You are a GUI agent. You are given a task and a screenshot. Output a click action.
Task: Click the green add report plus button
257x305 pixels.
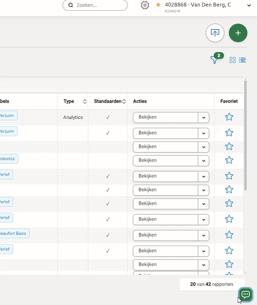(238, 33)
